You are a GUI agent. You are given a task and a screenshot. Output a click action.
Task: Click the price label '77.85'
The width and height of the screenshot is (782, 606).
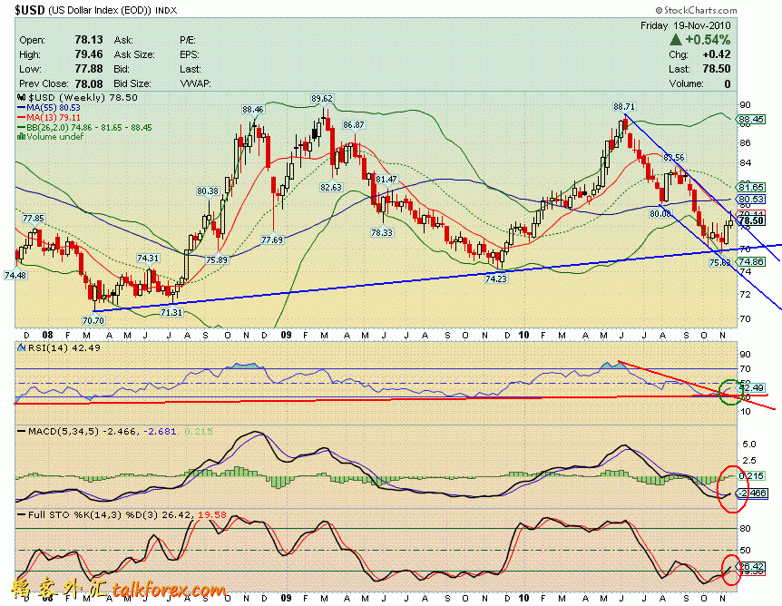34,218
